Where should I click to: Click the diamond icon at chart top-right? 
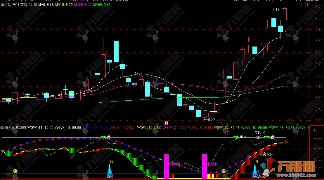(301, 5)
